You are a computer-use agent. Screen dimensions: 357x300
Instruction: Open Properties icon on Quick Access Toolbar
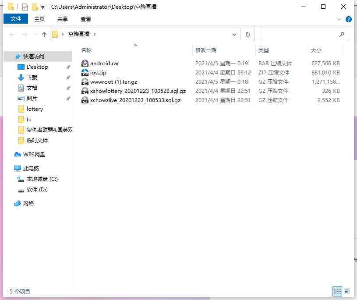pos(25,7)
